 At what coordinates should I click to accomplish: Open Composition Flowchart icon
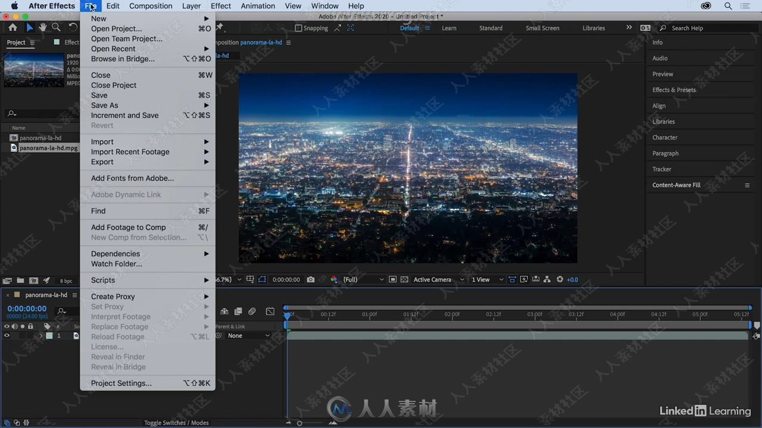click(x=548, y=279)
